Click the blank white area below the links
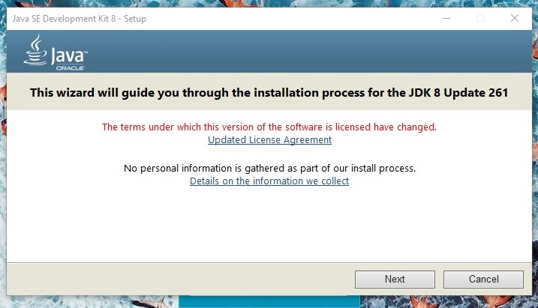The height and width of the screenshot is (308, 538). click(x=269, y=225)
